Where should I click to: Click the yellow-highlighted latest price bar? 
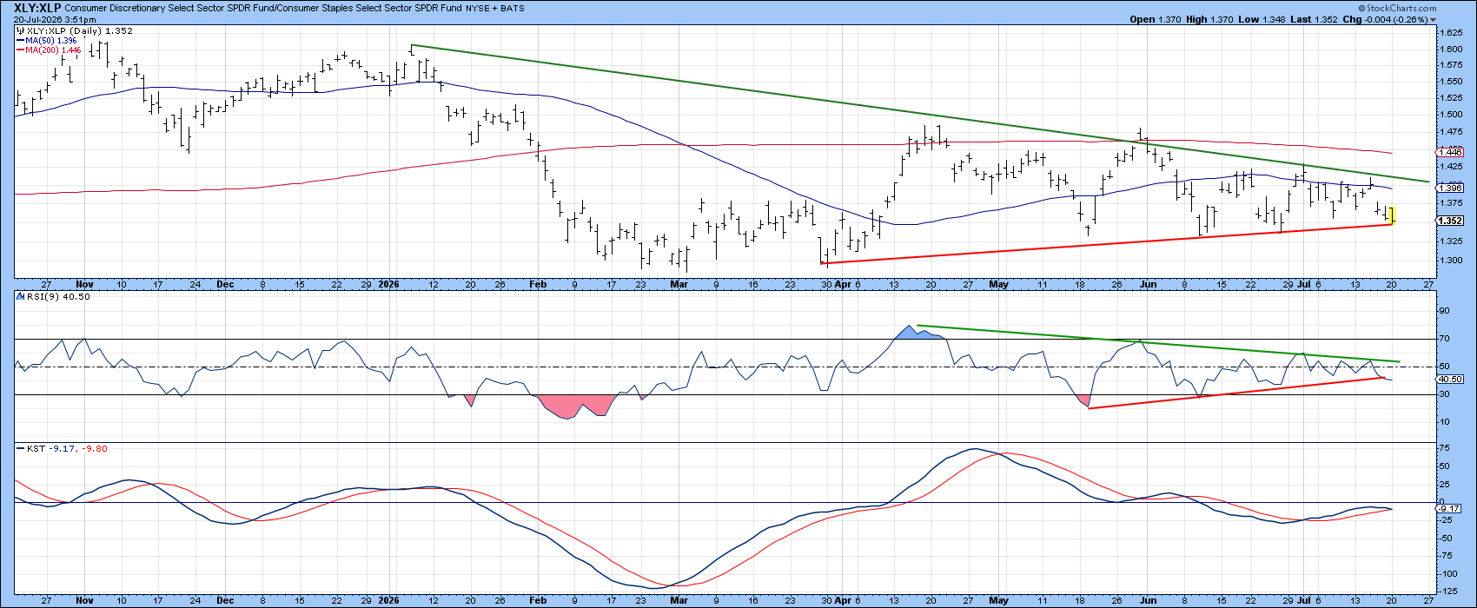tap(1393, 216)
